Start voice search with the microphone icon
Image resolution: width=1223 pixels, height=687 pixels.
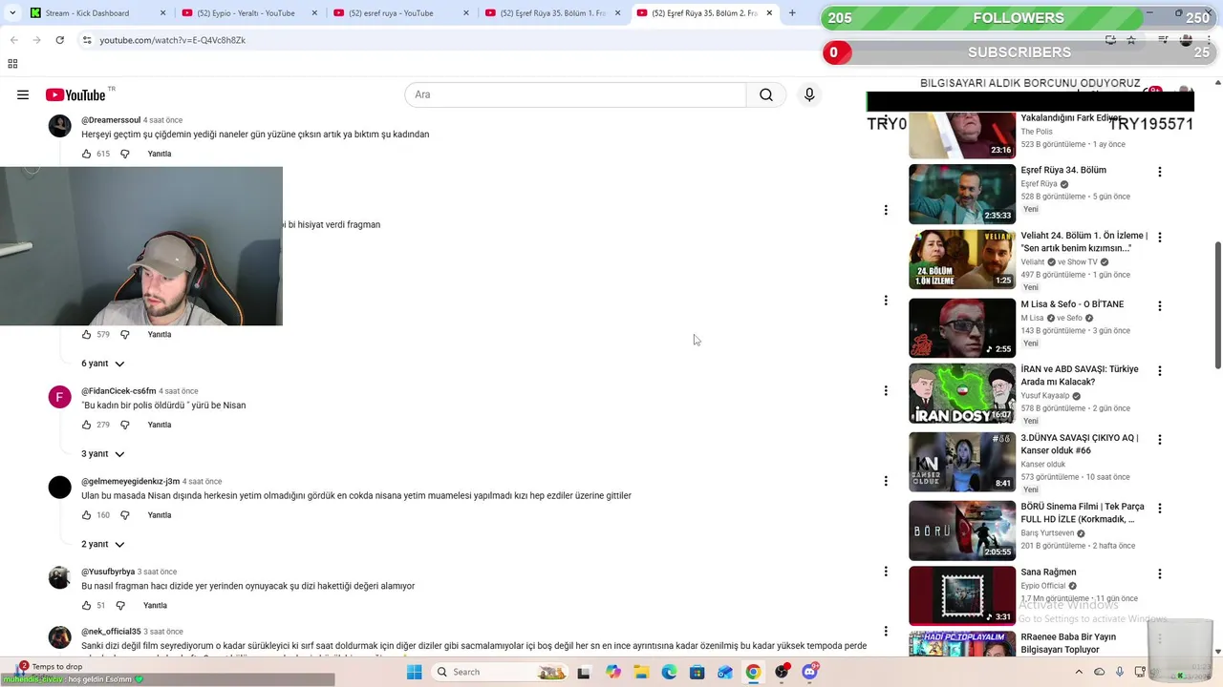809,94
